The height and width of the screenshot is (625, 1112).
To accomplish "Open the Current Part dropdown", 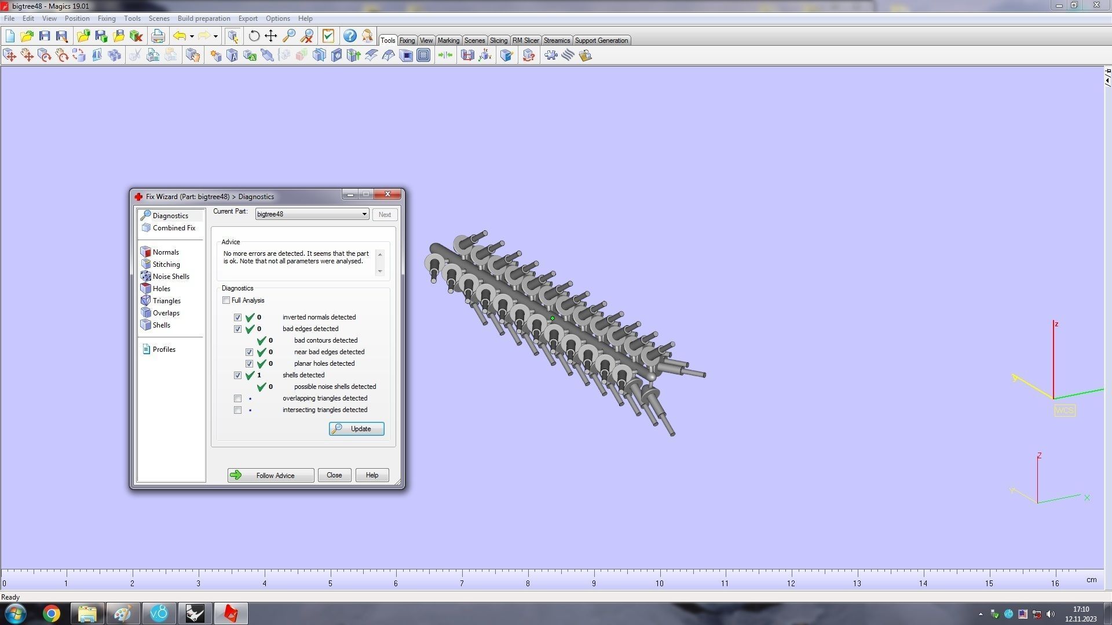I will pos(364,214).
